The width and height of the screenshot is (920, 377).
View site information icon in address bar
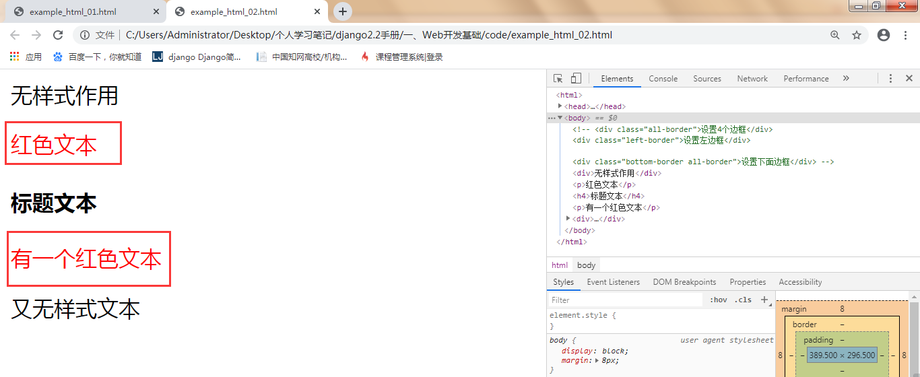click(x=85, y=35)
